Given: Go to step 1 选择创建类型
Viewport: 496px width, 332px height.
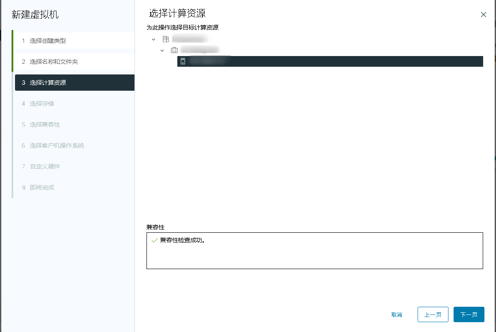Looking at the screenshot, I should [x=48, y=41].
